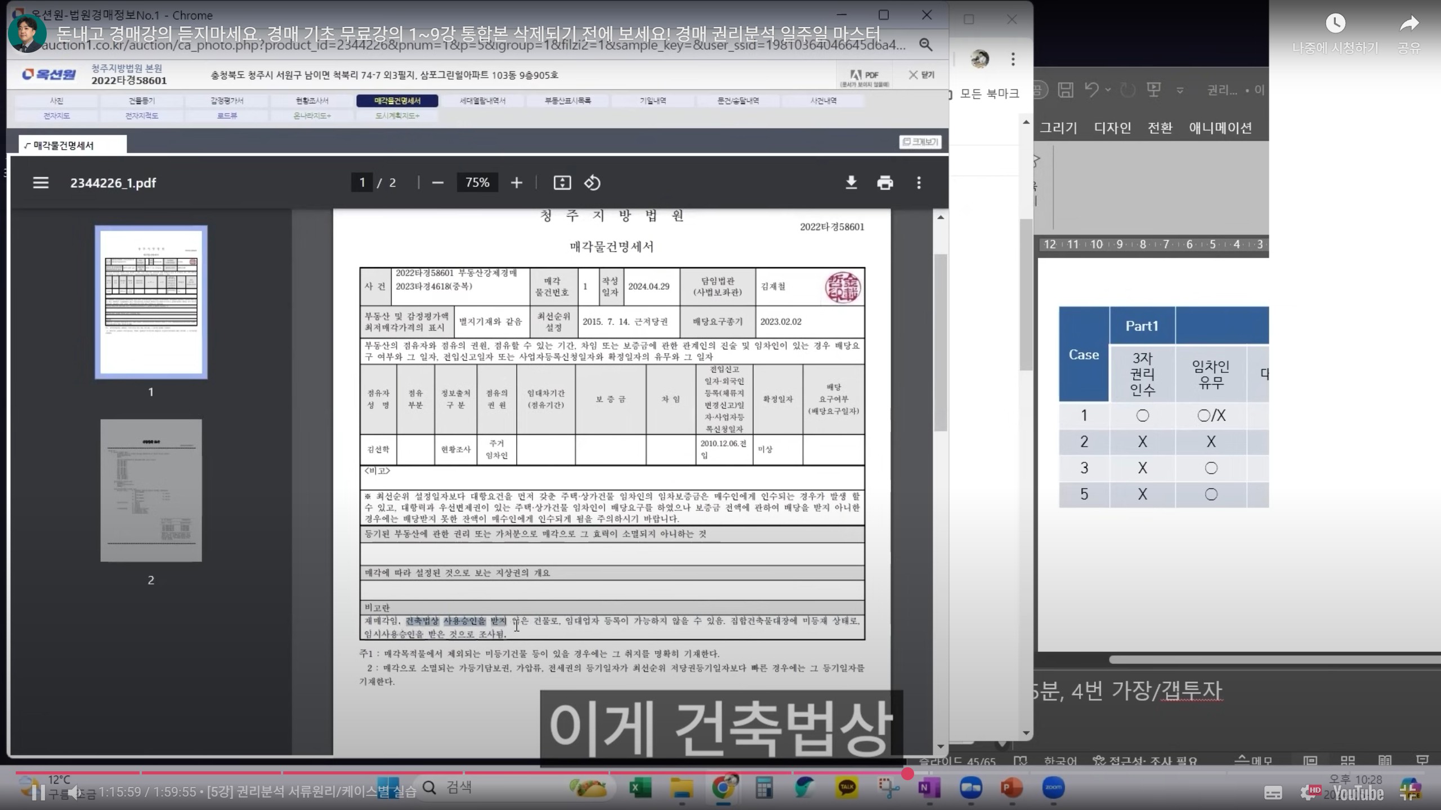Screen dimensions: 1441x810
Task: Click the fit to page icon
Action: pyautogui.click(x=562, y=183)
